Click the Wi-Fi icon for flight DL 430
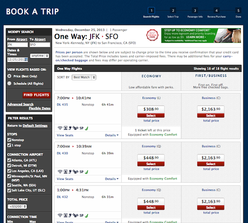The image size is (248, 223). pyautogui.click(x=60, y=172)
